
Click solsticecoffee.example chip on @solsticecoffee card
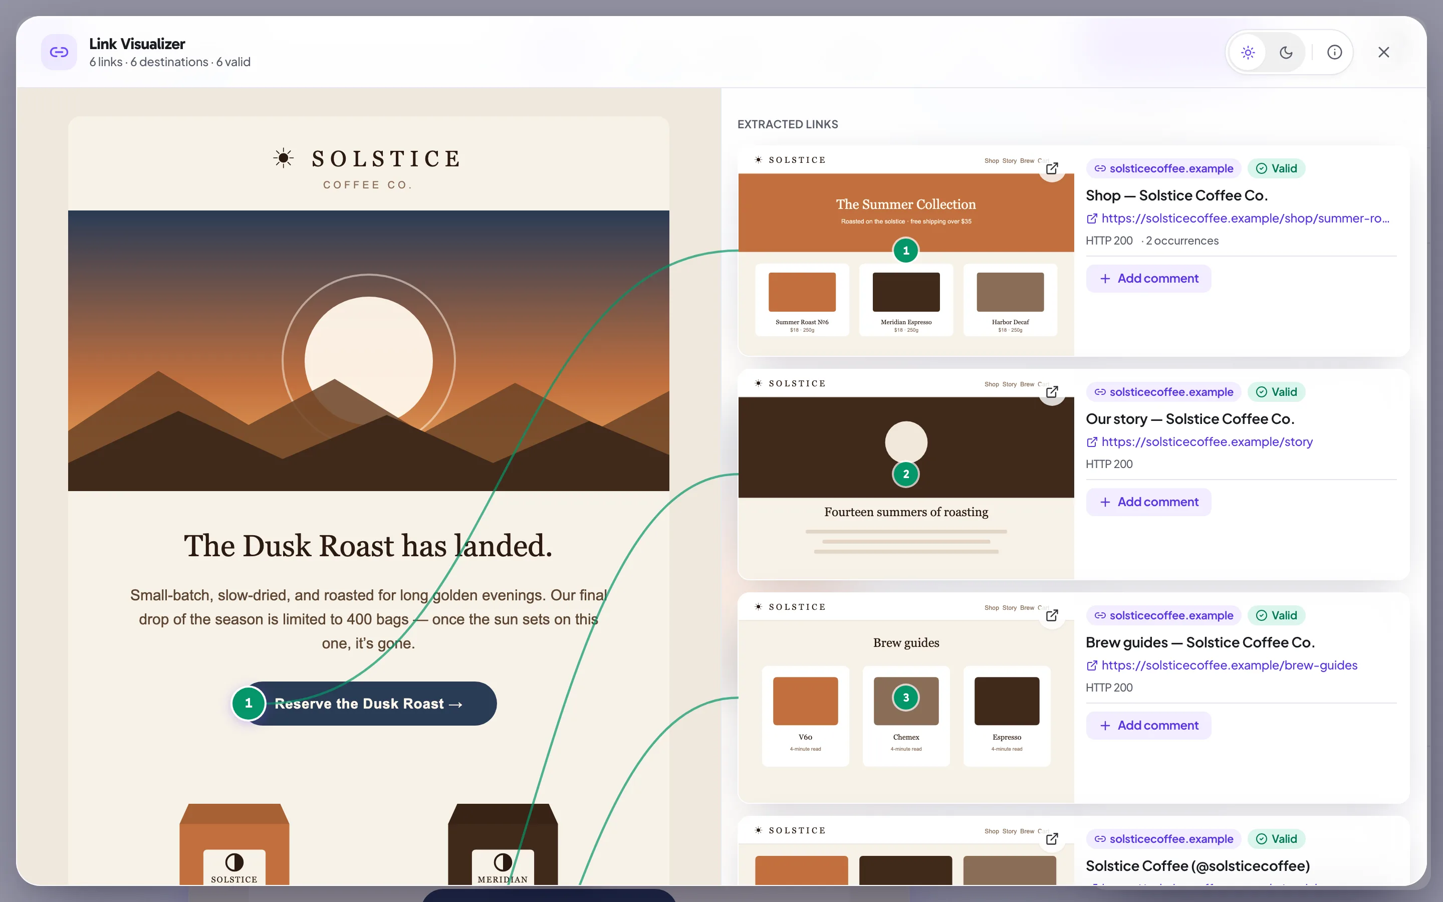pos(1163,839)
